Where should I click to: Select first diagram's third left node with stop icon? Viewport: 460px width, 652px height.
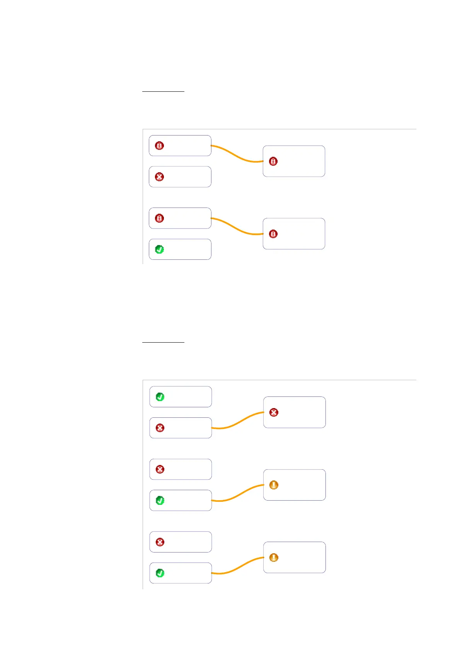click(180, 218)
